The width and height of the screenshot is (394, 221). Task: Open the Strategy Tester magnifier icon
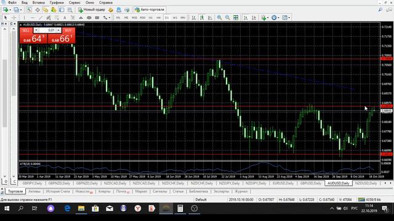click(x=70, y=10)
